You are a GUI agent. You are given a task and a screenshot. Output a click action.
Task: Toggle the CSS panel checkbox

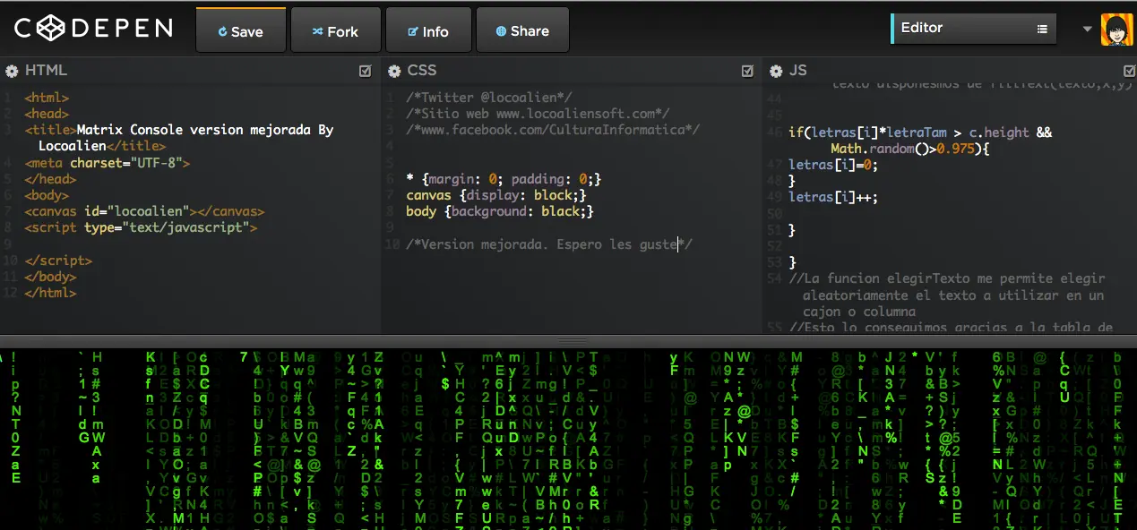[x=748, y=71]
